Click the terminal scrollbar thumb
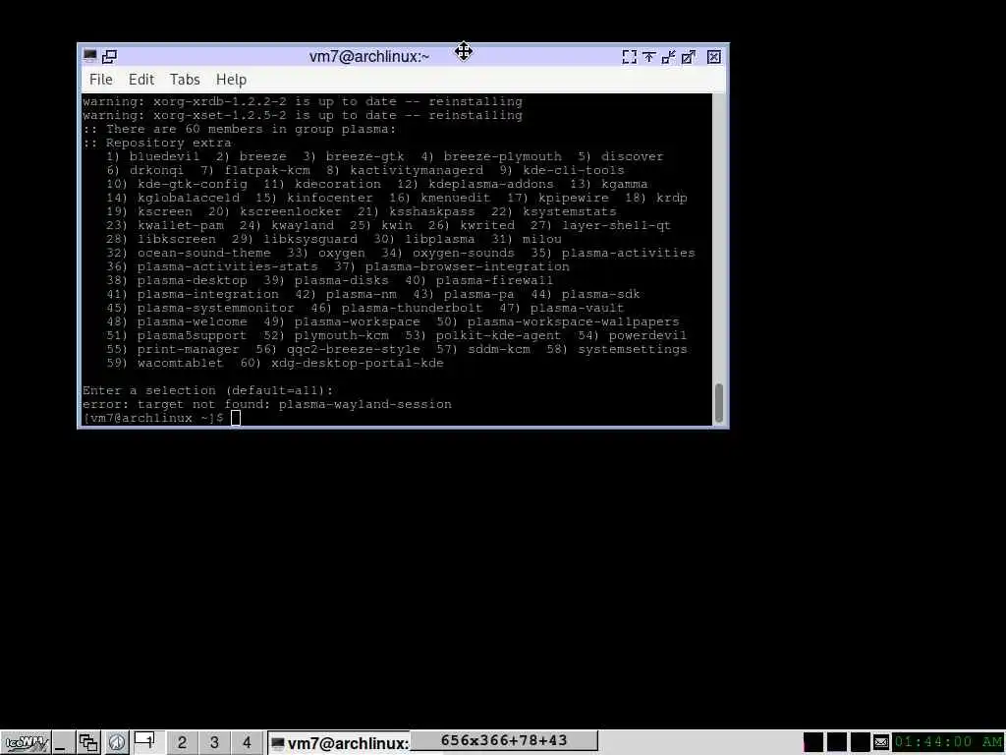 coord(719,402)
